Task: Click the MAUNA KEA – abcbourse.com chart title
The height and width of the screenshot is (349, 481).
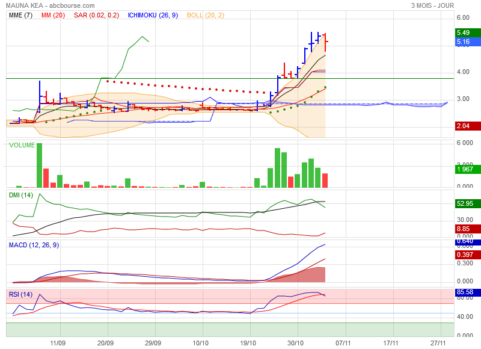Action: click(51, 5)
